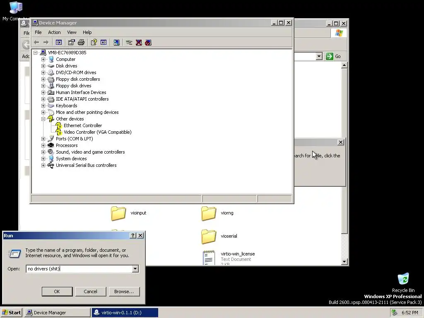
Task: Click the My Computer desktop icon
Action: pos(16,7)
